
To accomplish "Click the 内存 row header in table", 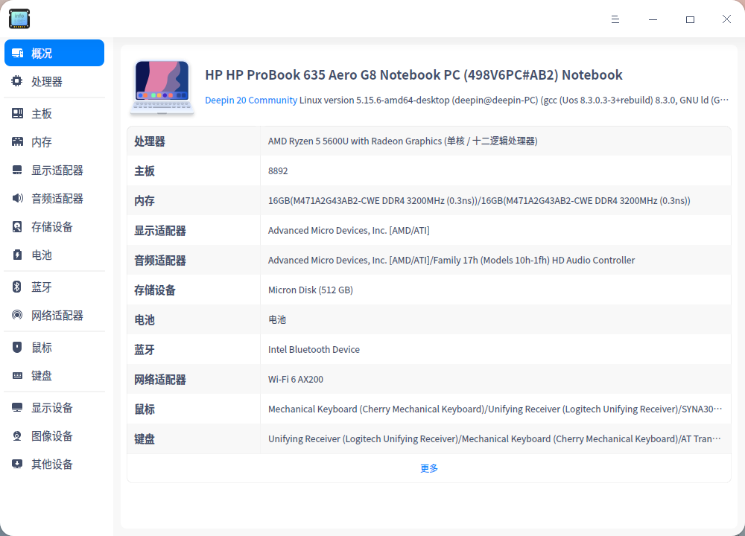I will point(145,201).
